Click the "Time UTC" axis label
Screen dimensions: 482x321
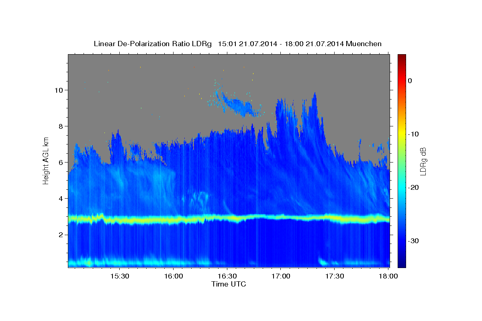(x=229, y=284)
